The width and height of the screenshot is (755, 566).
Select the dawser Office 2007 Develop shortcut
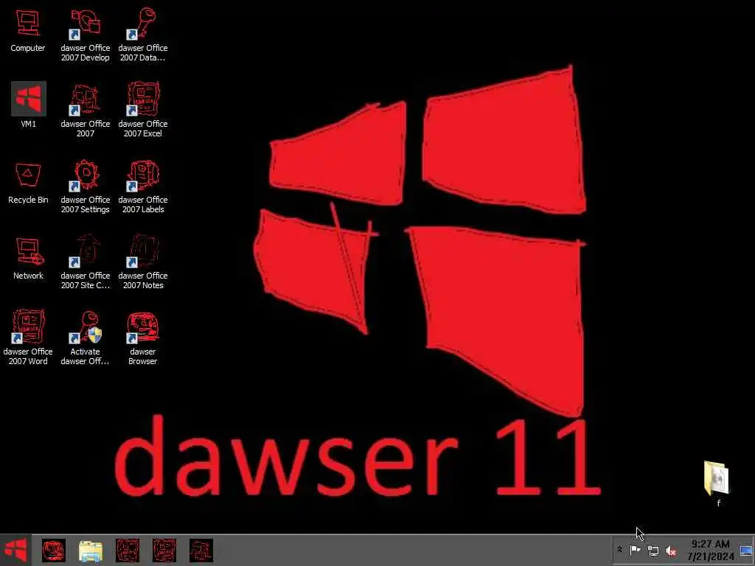coord(86,35)
